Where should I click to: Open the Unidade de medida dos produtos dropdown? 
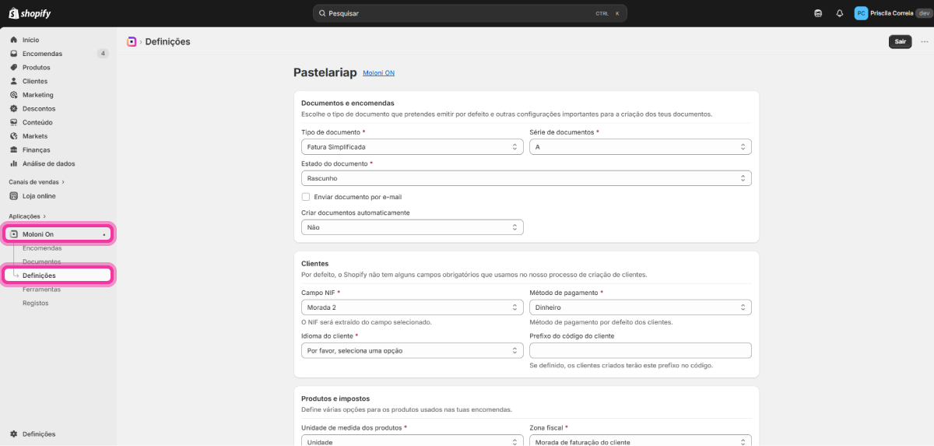tap(413, 441)
